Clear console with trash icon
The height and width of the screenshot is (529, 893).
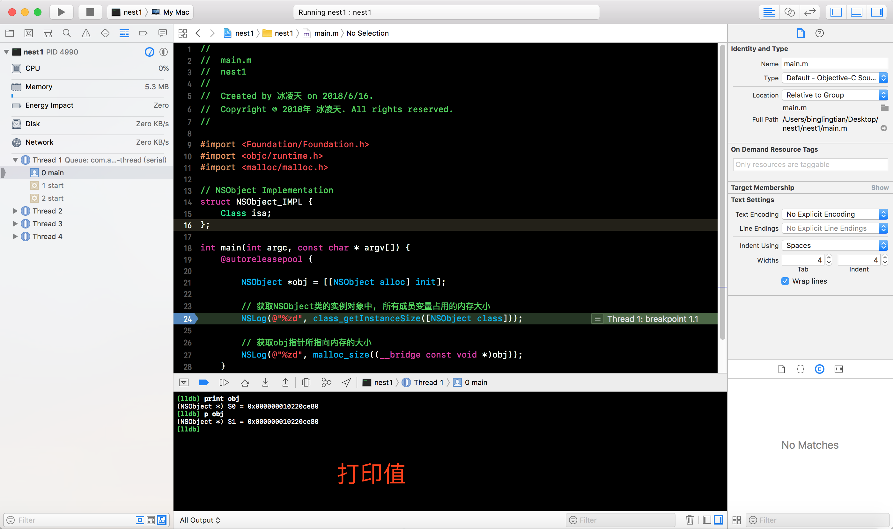[x=689, y=520]
